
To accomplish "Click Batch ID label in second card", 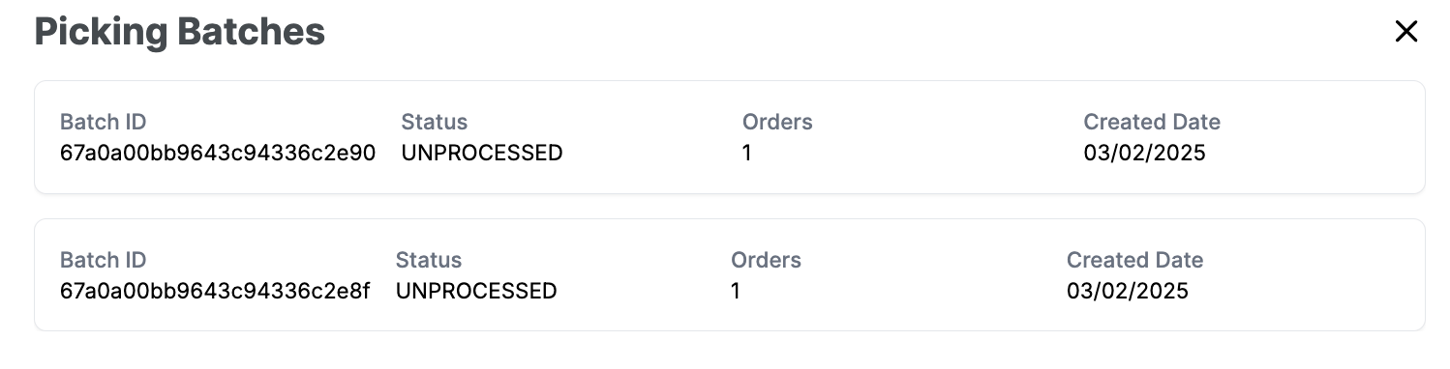I will [x=104, y=261].
